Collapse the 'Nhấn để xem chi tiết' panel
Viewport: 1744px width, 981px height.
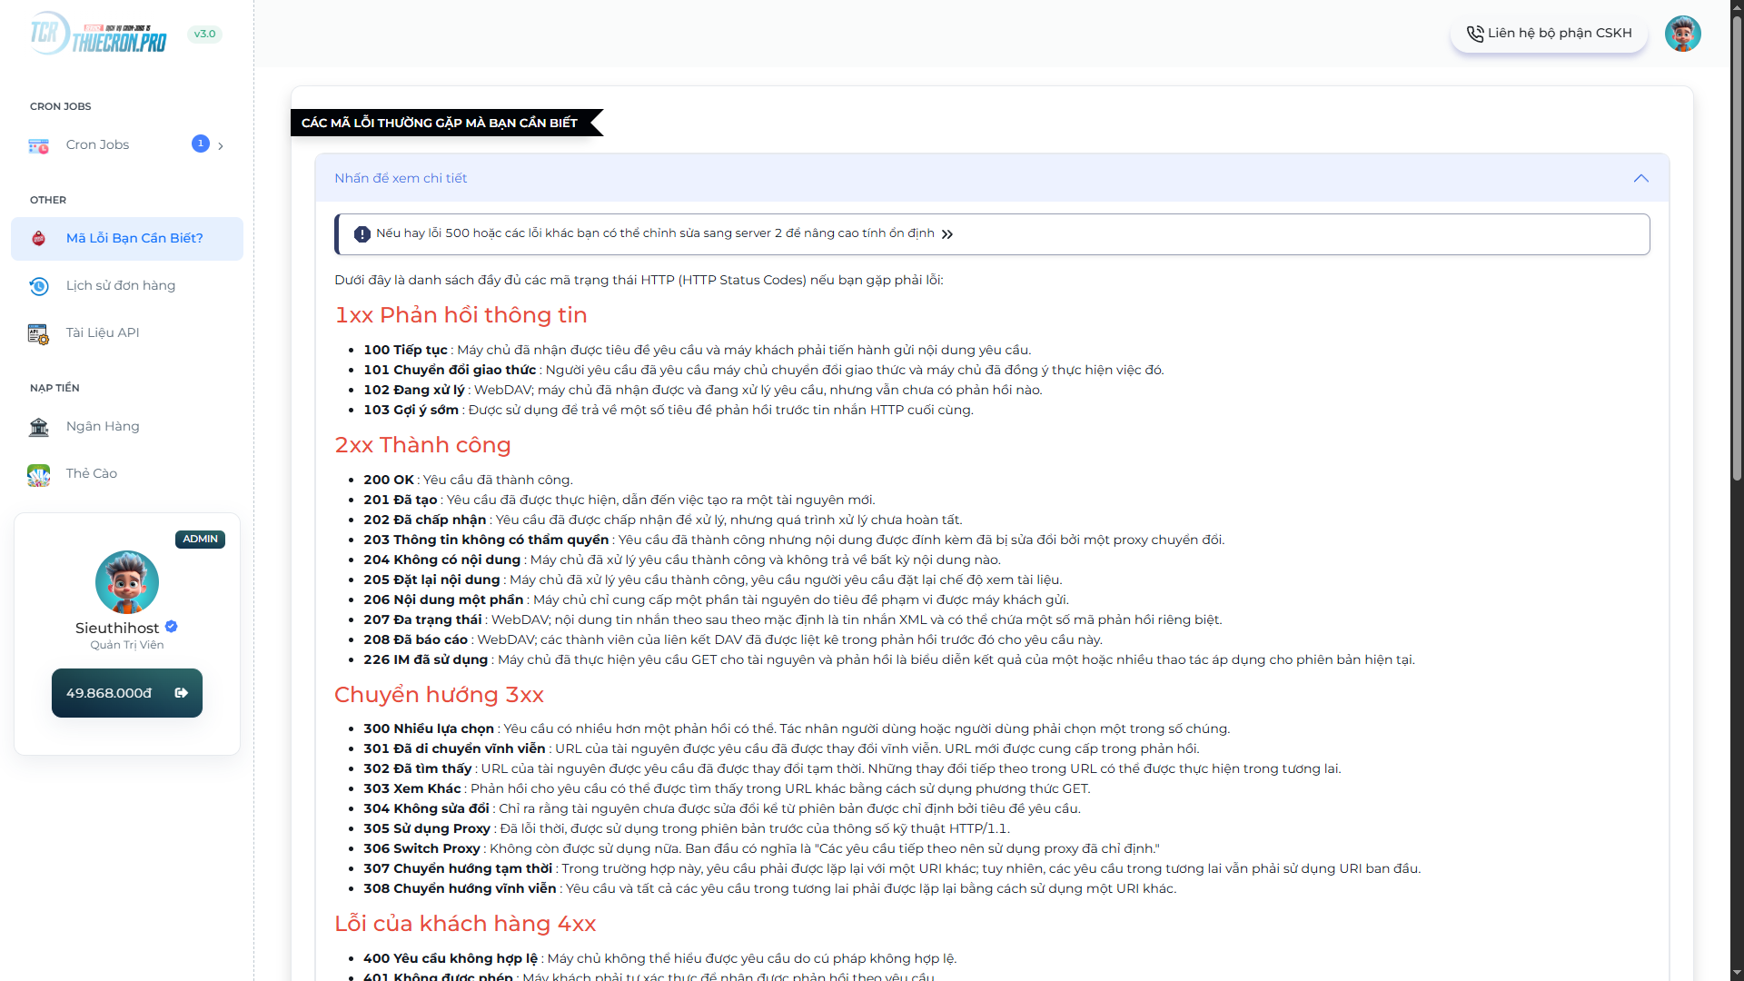click(x=1640, y=178)
